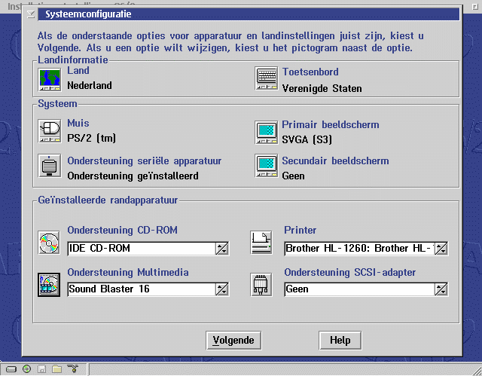The image size is (482, 376).
Task: Click the 'Secundair beeldscherm' label
Action: (x=335, y=160)
